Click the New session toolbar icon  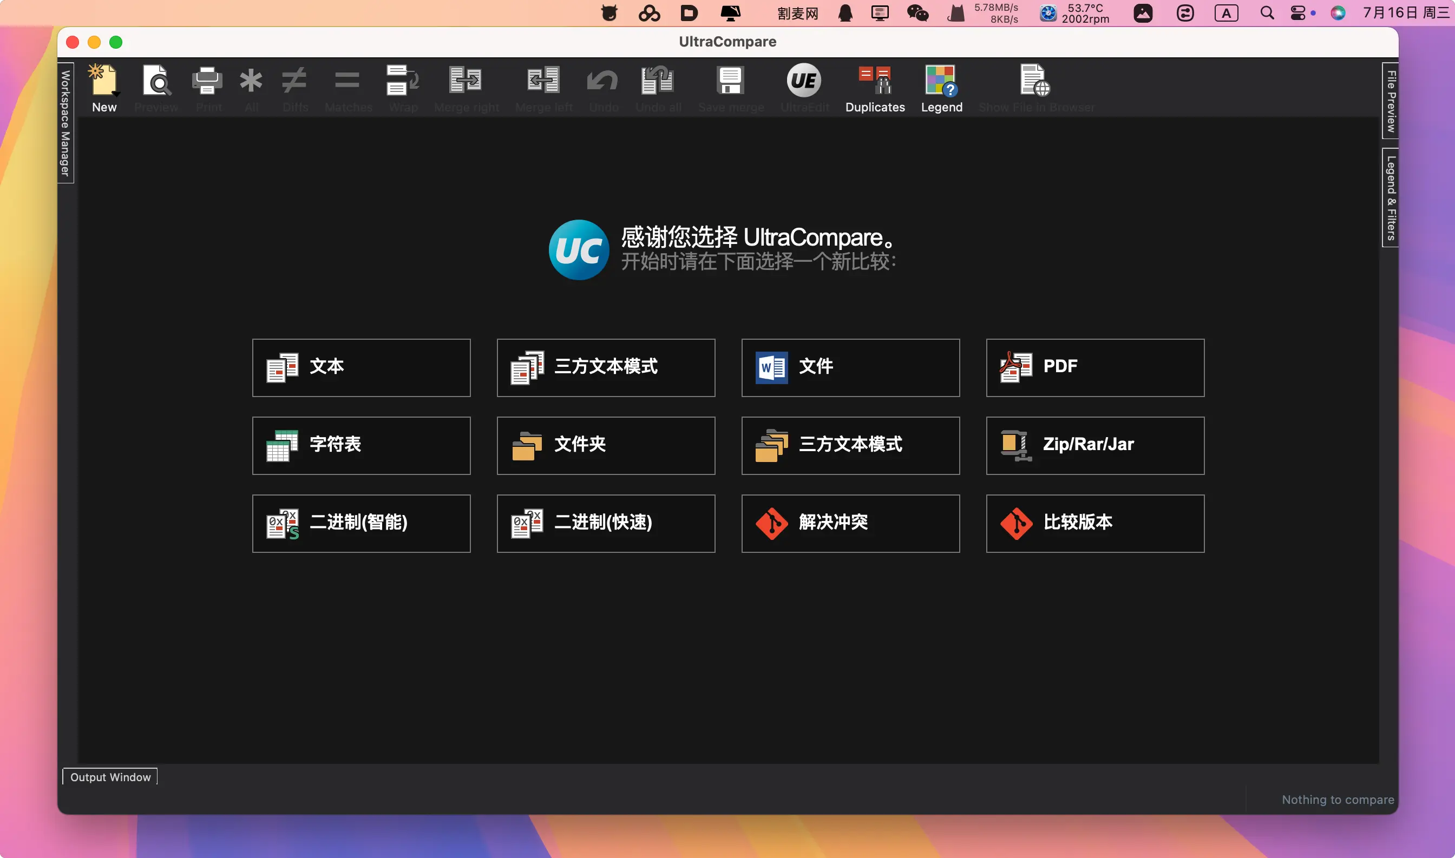[x=103, y=81]
